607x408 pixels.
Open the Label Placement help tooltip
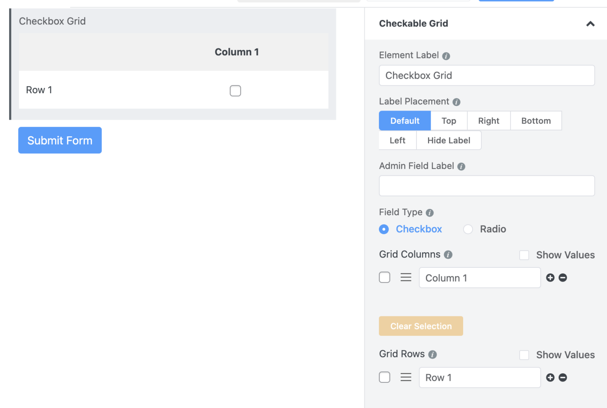457,102
